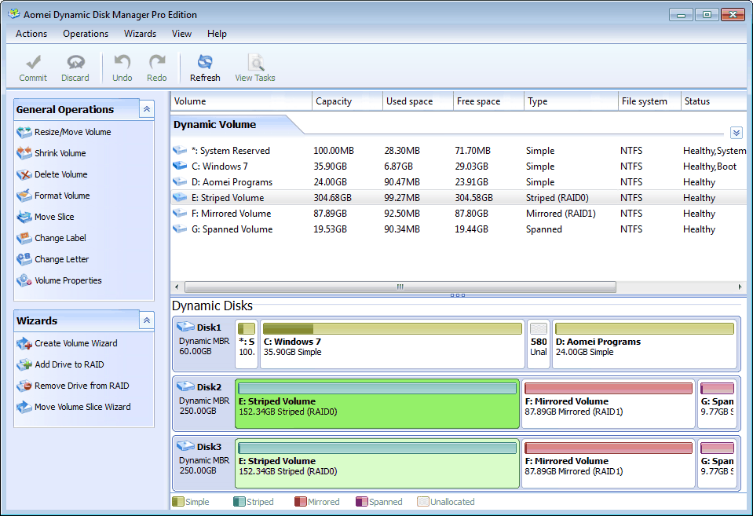Click the Striped legend color swatch
Viewport: 753px width, 516px height.
pos(239,502)
